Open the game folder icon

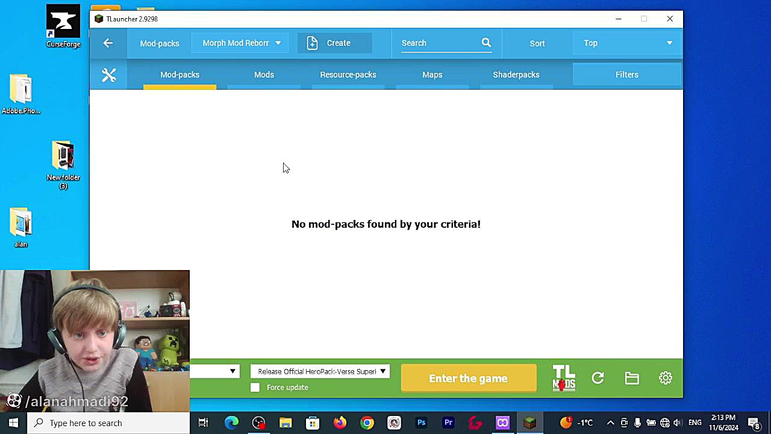click(x=632, y=378)
